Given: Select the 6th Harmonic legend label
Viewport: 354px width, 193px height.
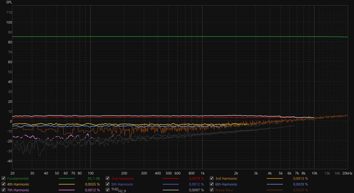Looking at the screenshot, I should click(226, 184).
